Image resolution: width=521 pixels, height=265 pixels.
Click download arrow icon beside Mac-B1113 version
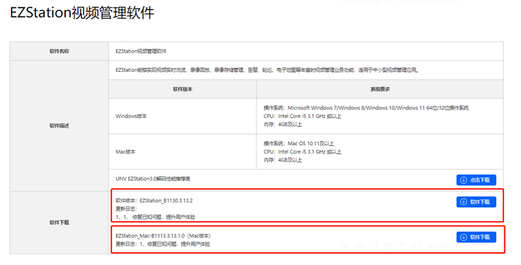pos(464,237)
